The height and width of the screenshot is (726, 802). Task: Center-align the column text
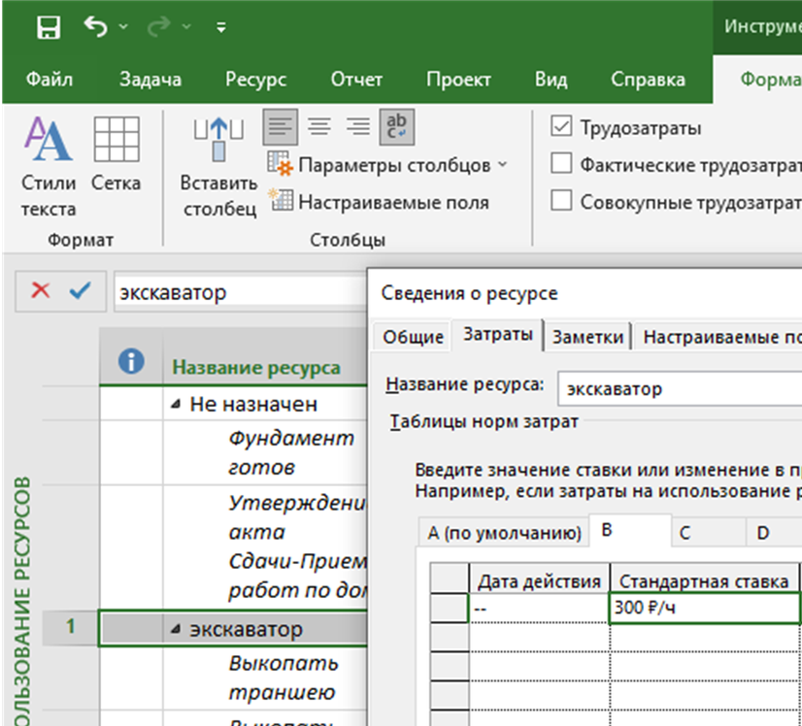319,126
